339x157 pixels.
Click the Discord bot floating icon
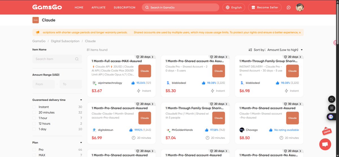[331, 117]
